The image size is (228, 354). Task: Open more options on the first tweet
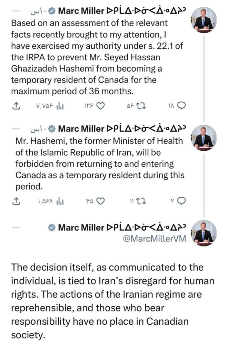[16, 11]
